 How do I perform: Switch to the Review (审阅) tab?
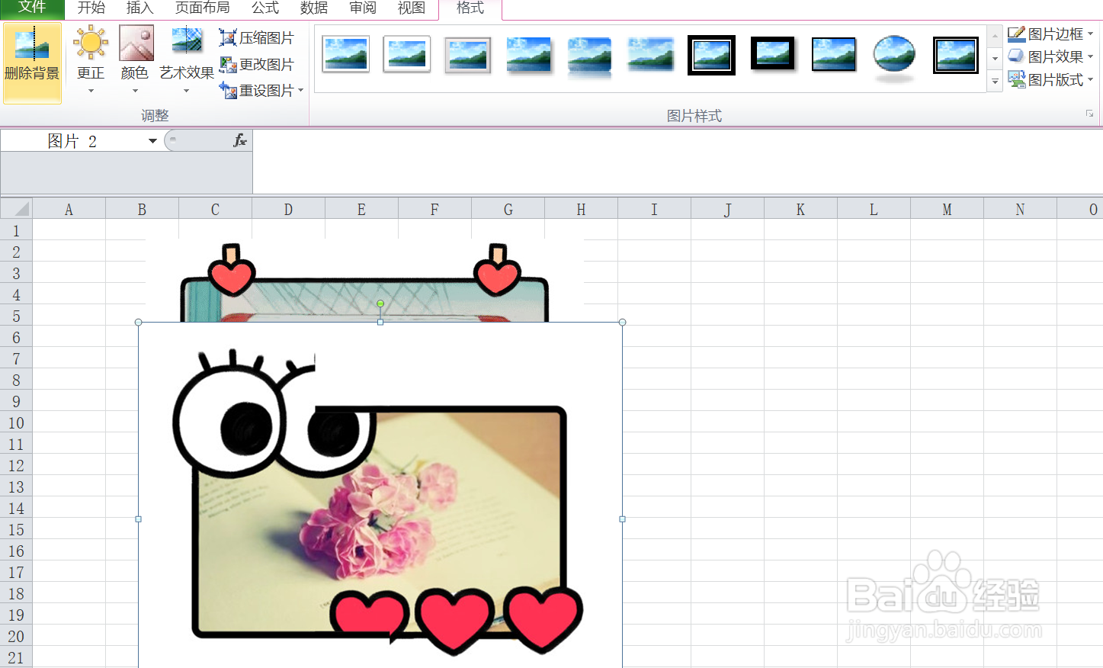click(363, 8)
